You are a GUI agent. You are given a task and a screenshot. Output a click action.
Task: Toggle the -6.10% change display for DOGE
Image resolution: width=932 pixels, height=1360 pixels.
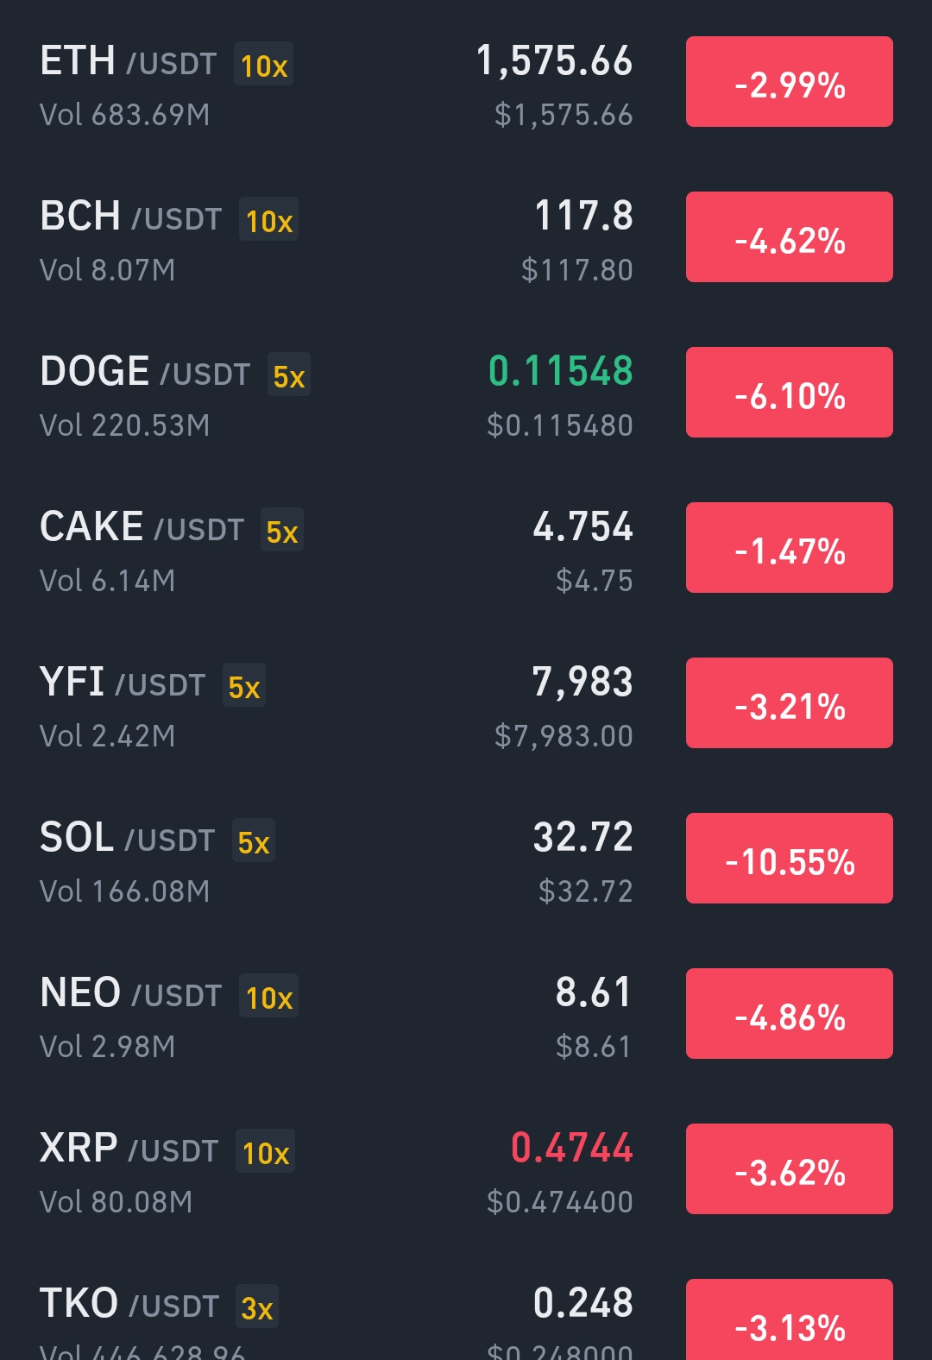[x=789, y=393]
